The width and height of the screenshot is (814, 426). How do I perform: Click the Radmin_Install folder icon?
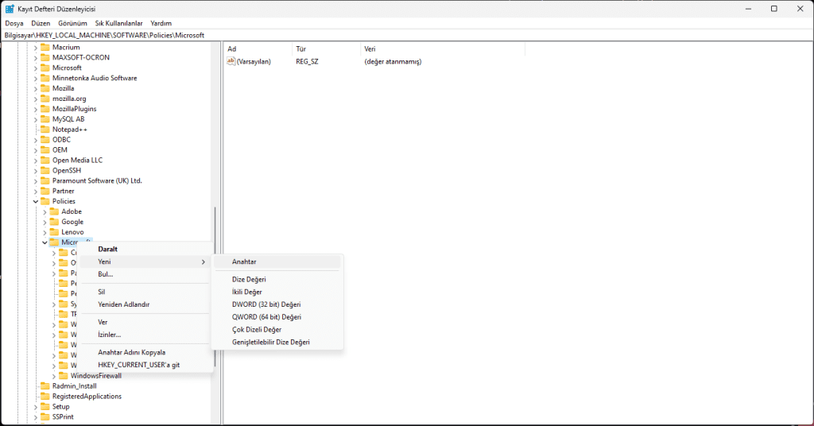[45, 386]
